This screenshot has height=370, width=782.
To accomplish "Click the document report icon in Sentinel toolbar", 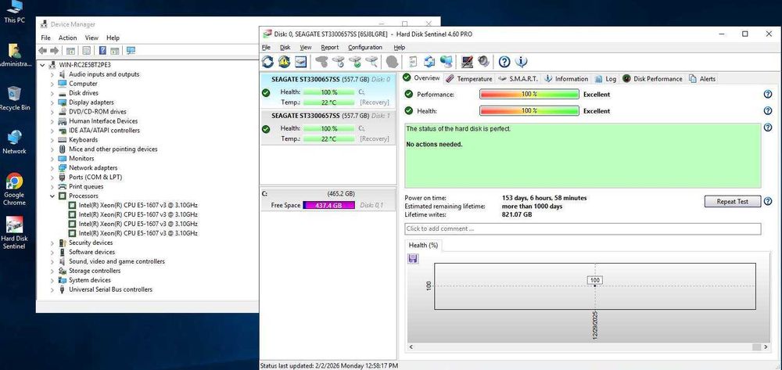I will (413, 61).
